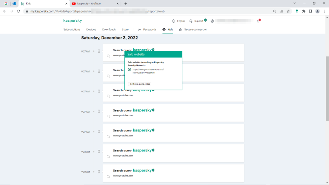Click the device icon at 9:25 AM

click(99, 151)
